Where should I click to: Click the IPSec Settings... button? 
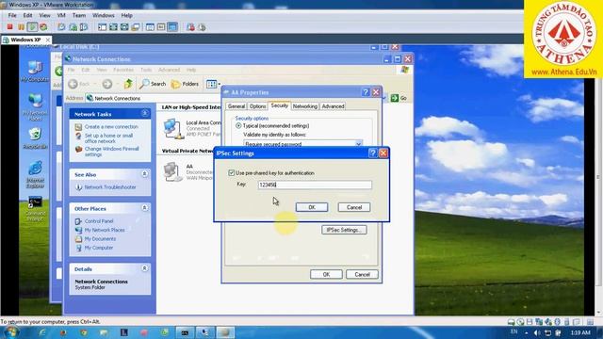click(344, 230)
